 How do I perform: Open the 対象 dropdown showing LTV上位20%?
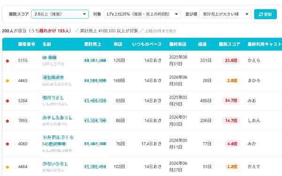tap(142, 14)
